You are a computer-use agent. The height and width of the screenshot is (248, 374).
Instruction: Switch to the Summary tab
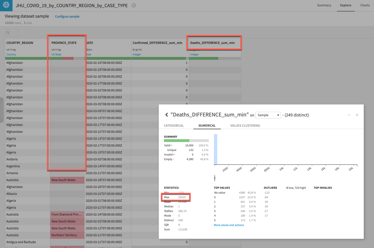[x=324, y=5]
